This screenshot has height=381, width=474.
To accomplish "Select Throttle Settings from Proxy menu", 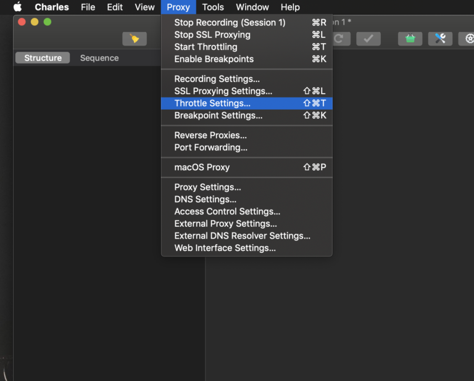I will [x=212, y=103].
